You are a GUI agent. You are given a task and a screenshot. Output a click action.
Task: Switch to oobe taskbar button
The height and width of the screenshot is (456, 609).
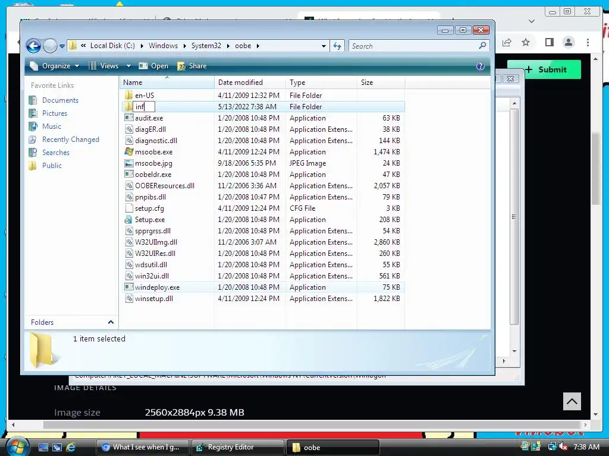tap(332, 447)
